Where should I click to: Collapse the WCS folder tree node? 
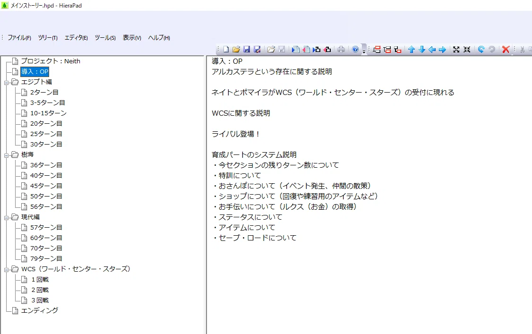click(x=6, y=270)
